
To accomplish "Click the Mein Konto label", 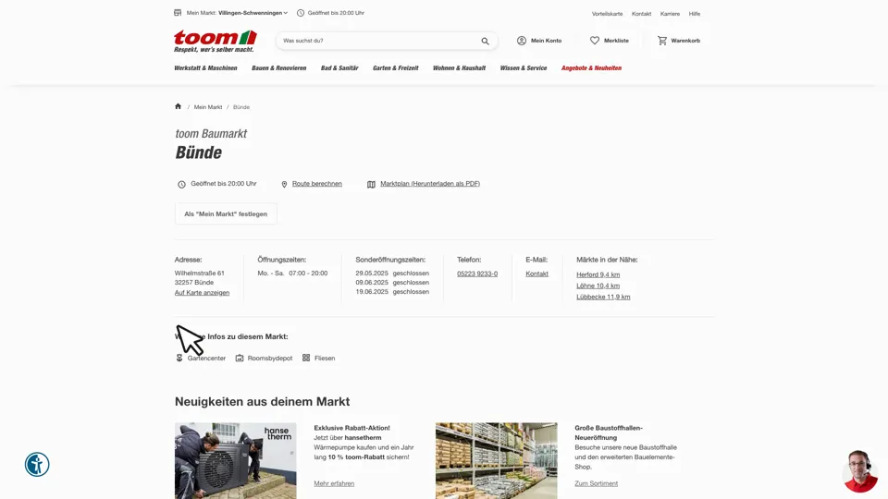I will coord(547,41).
